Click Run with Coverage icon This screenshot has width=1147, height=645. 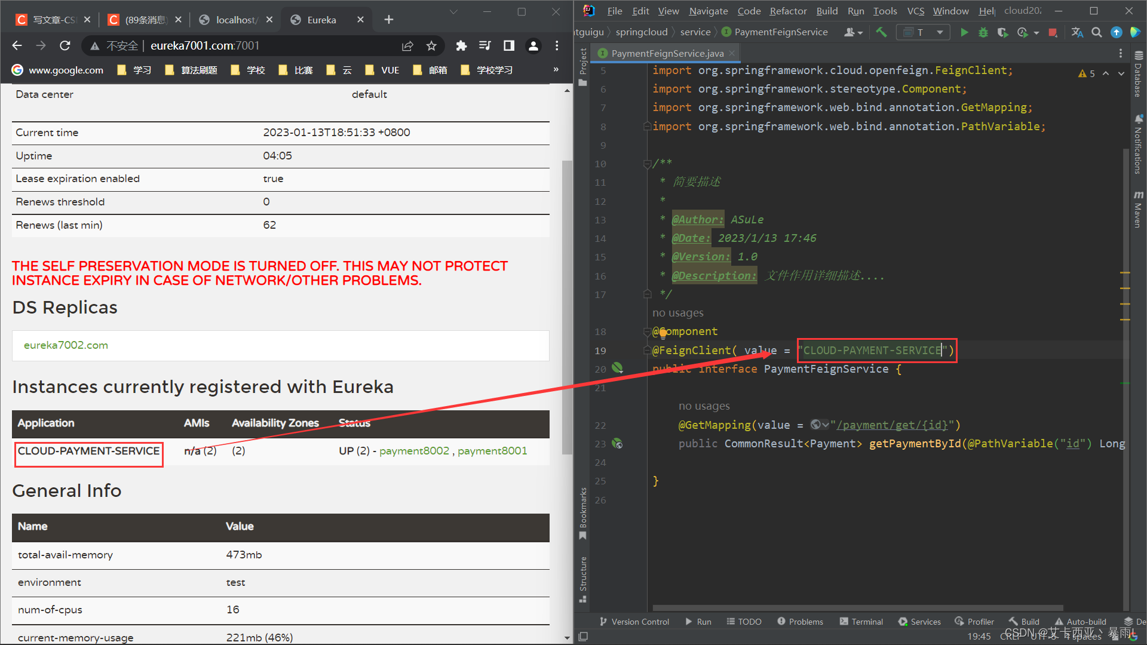pos(1002,32)
